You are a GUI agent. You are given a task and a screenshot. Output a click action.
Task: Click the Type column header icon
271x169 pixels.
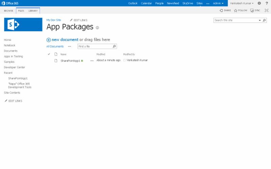click(x=56, y=54)
